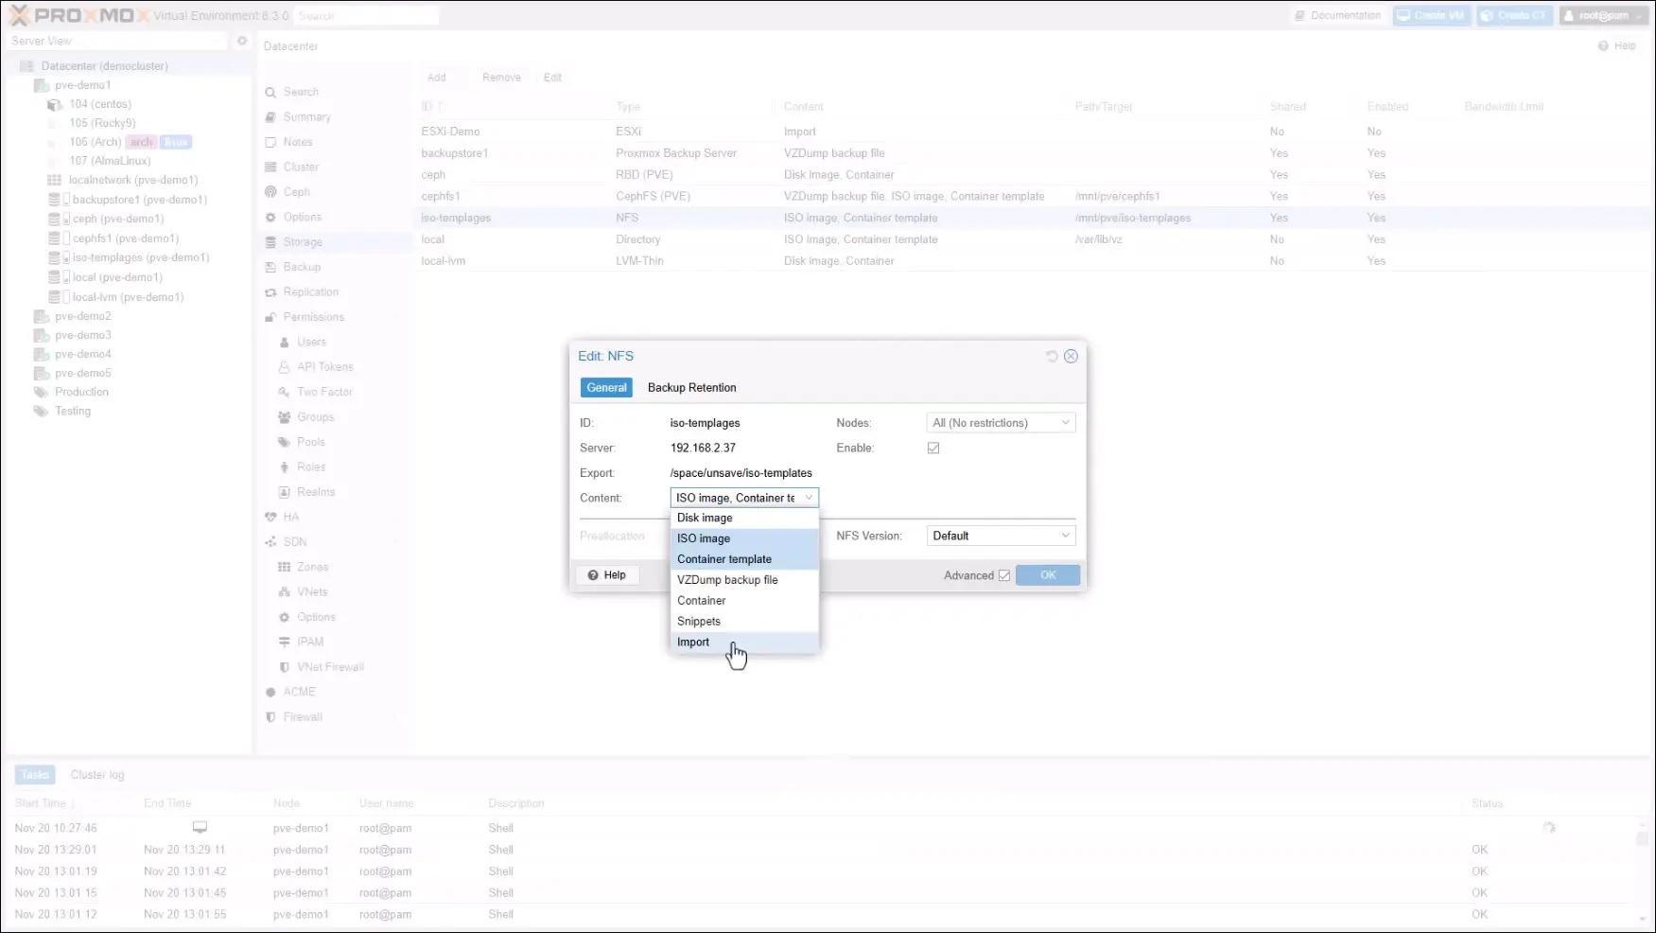Select the Production pool in tree

(81, 393)
